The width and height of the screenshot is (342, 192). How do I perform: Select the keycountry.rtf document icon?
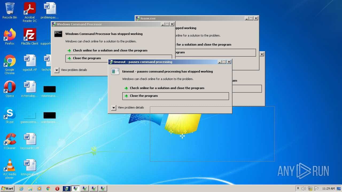30,141
